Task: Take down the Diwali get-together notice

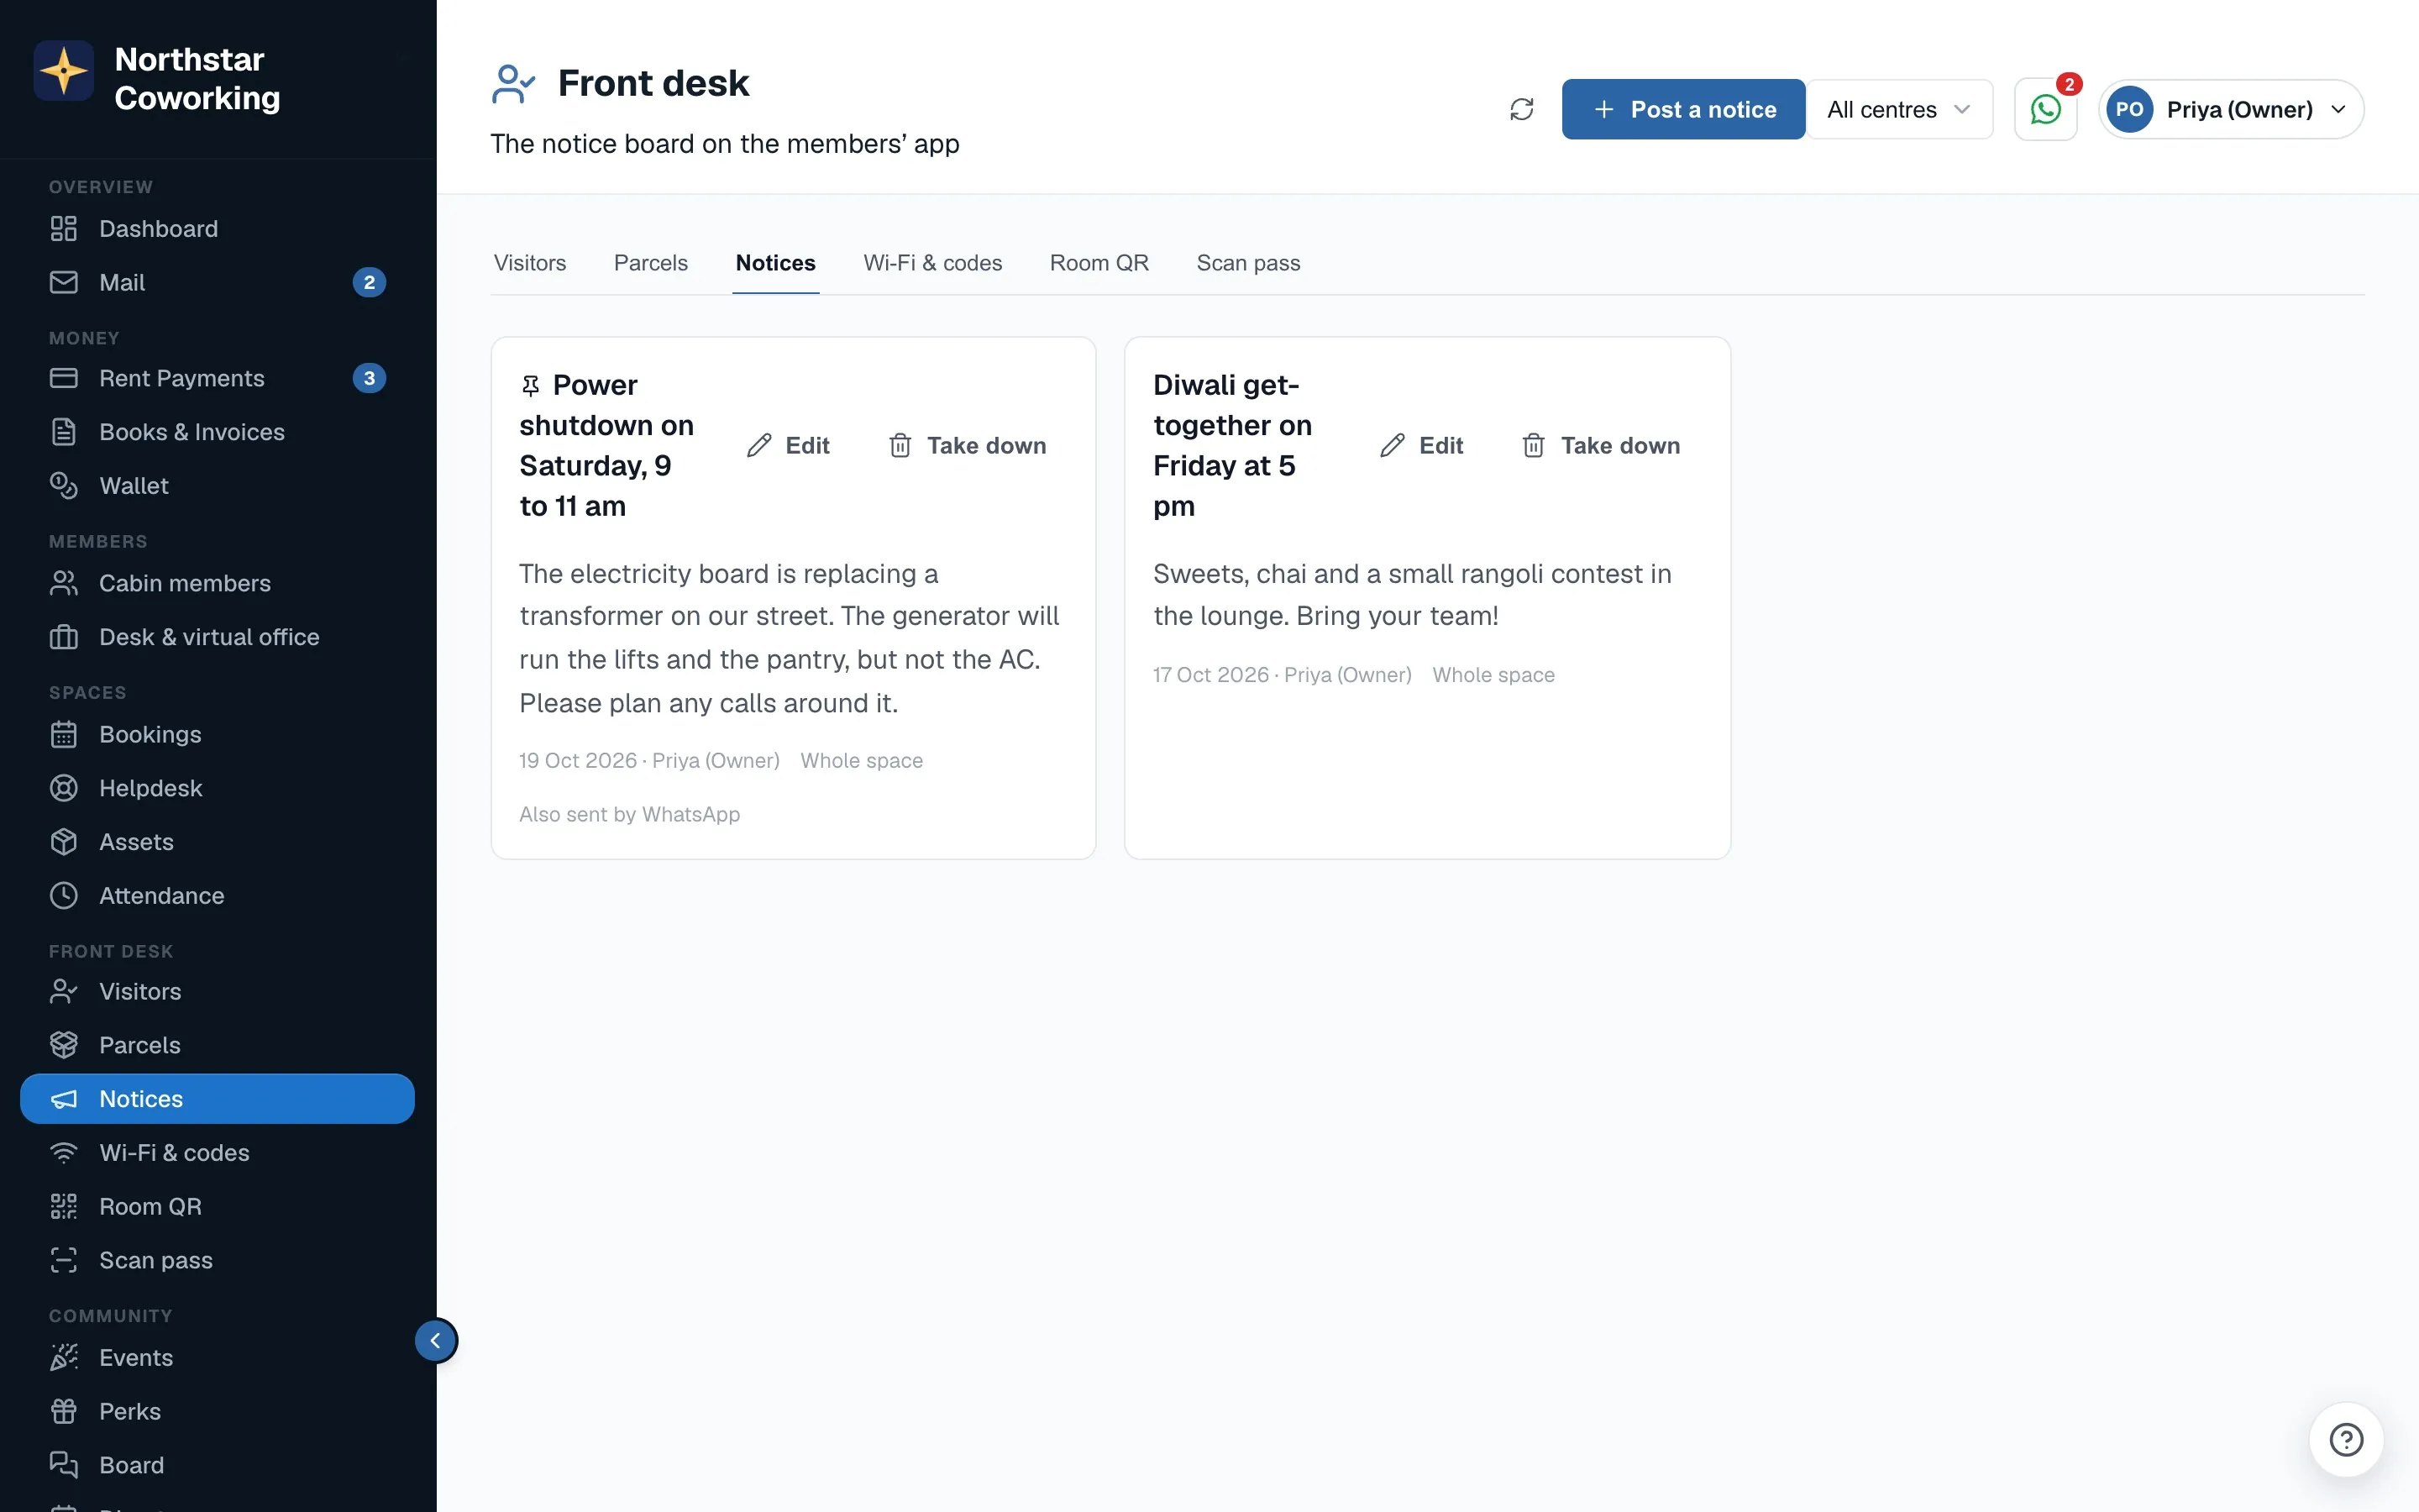Action: [x=1602, y=446]
